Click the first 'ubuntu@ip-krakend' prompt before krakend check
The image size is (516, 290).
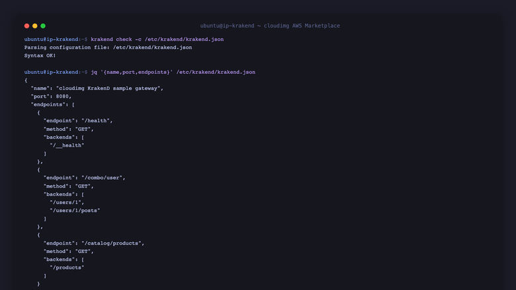pyautogui.click(x=52, y=40)
